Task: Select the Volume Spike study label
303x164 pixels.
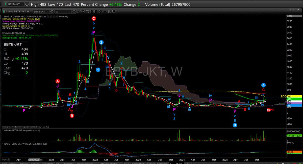Action: click(x=21, y=21)
